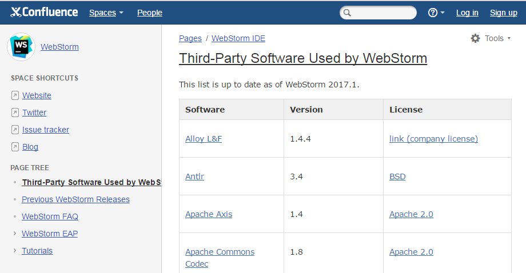Open the Tools dropdown menu
Screen dimensions: 526x273
[x=491, y=38]
